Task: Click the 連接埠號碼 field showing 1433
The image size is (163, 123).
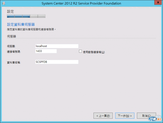Action: 46,51
